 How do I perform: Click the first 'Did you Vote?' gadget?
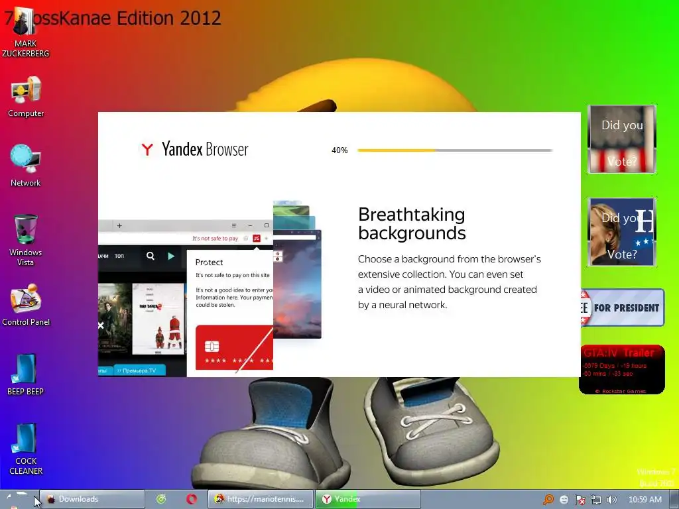(x=622, y=139)
